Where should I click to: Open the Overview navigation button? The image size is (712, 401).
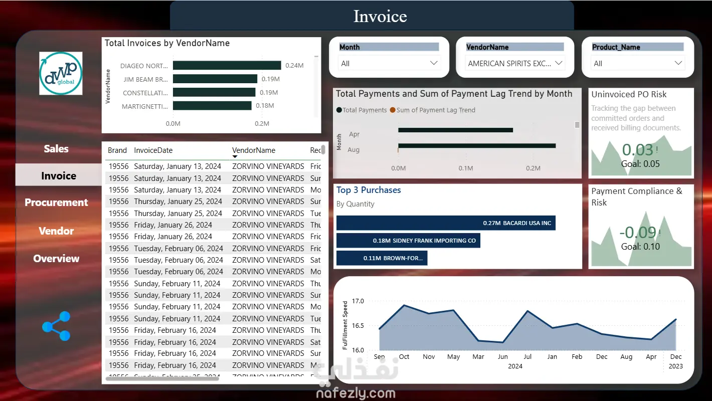click(56, 259)
